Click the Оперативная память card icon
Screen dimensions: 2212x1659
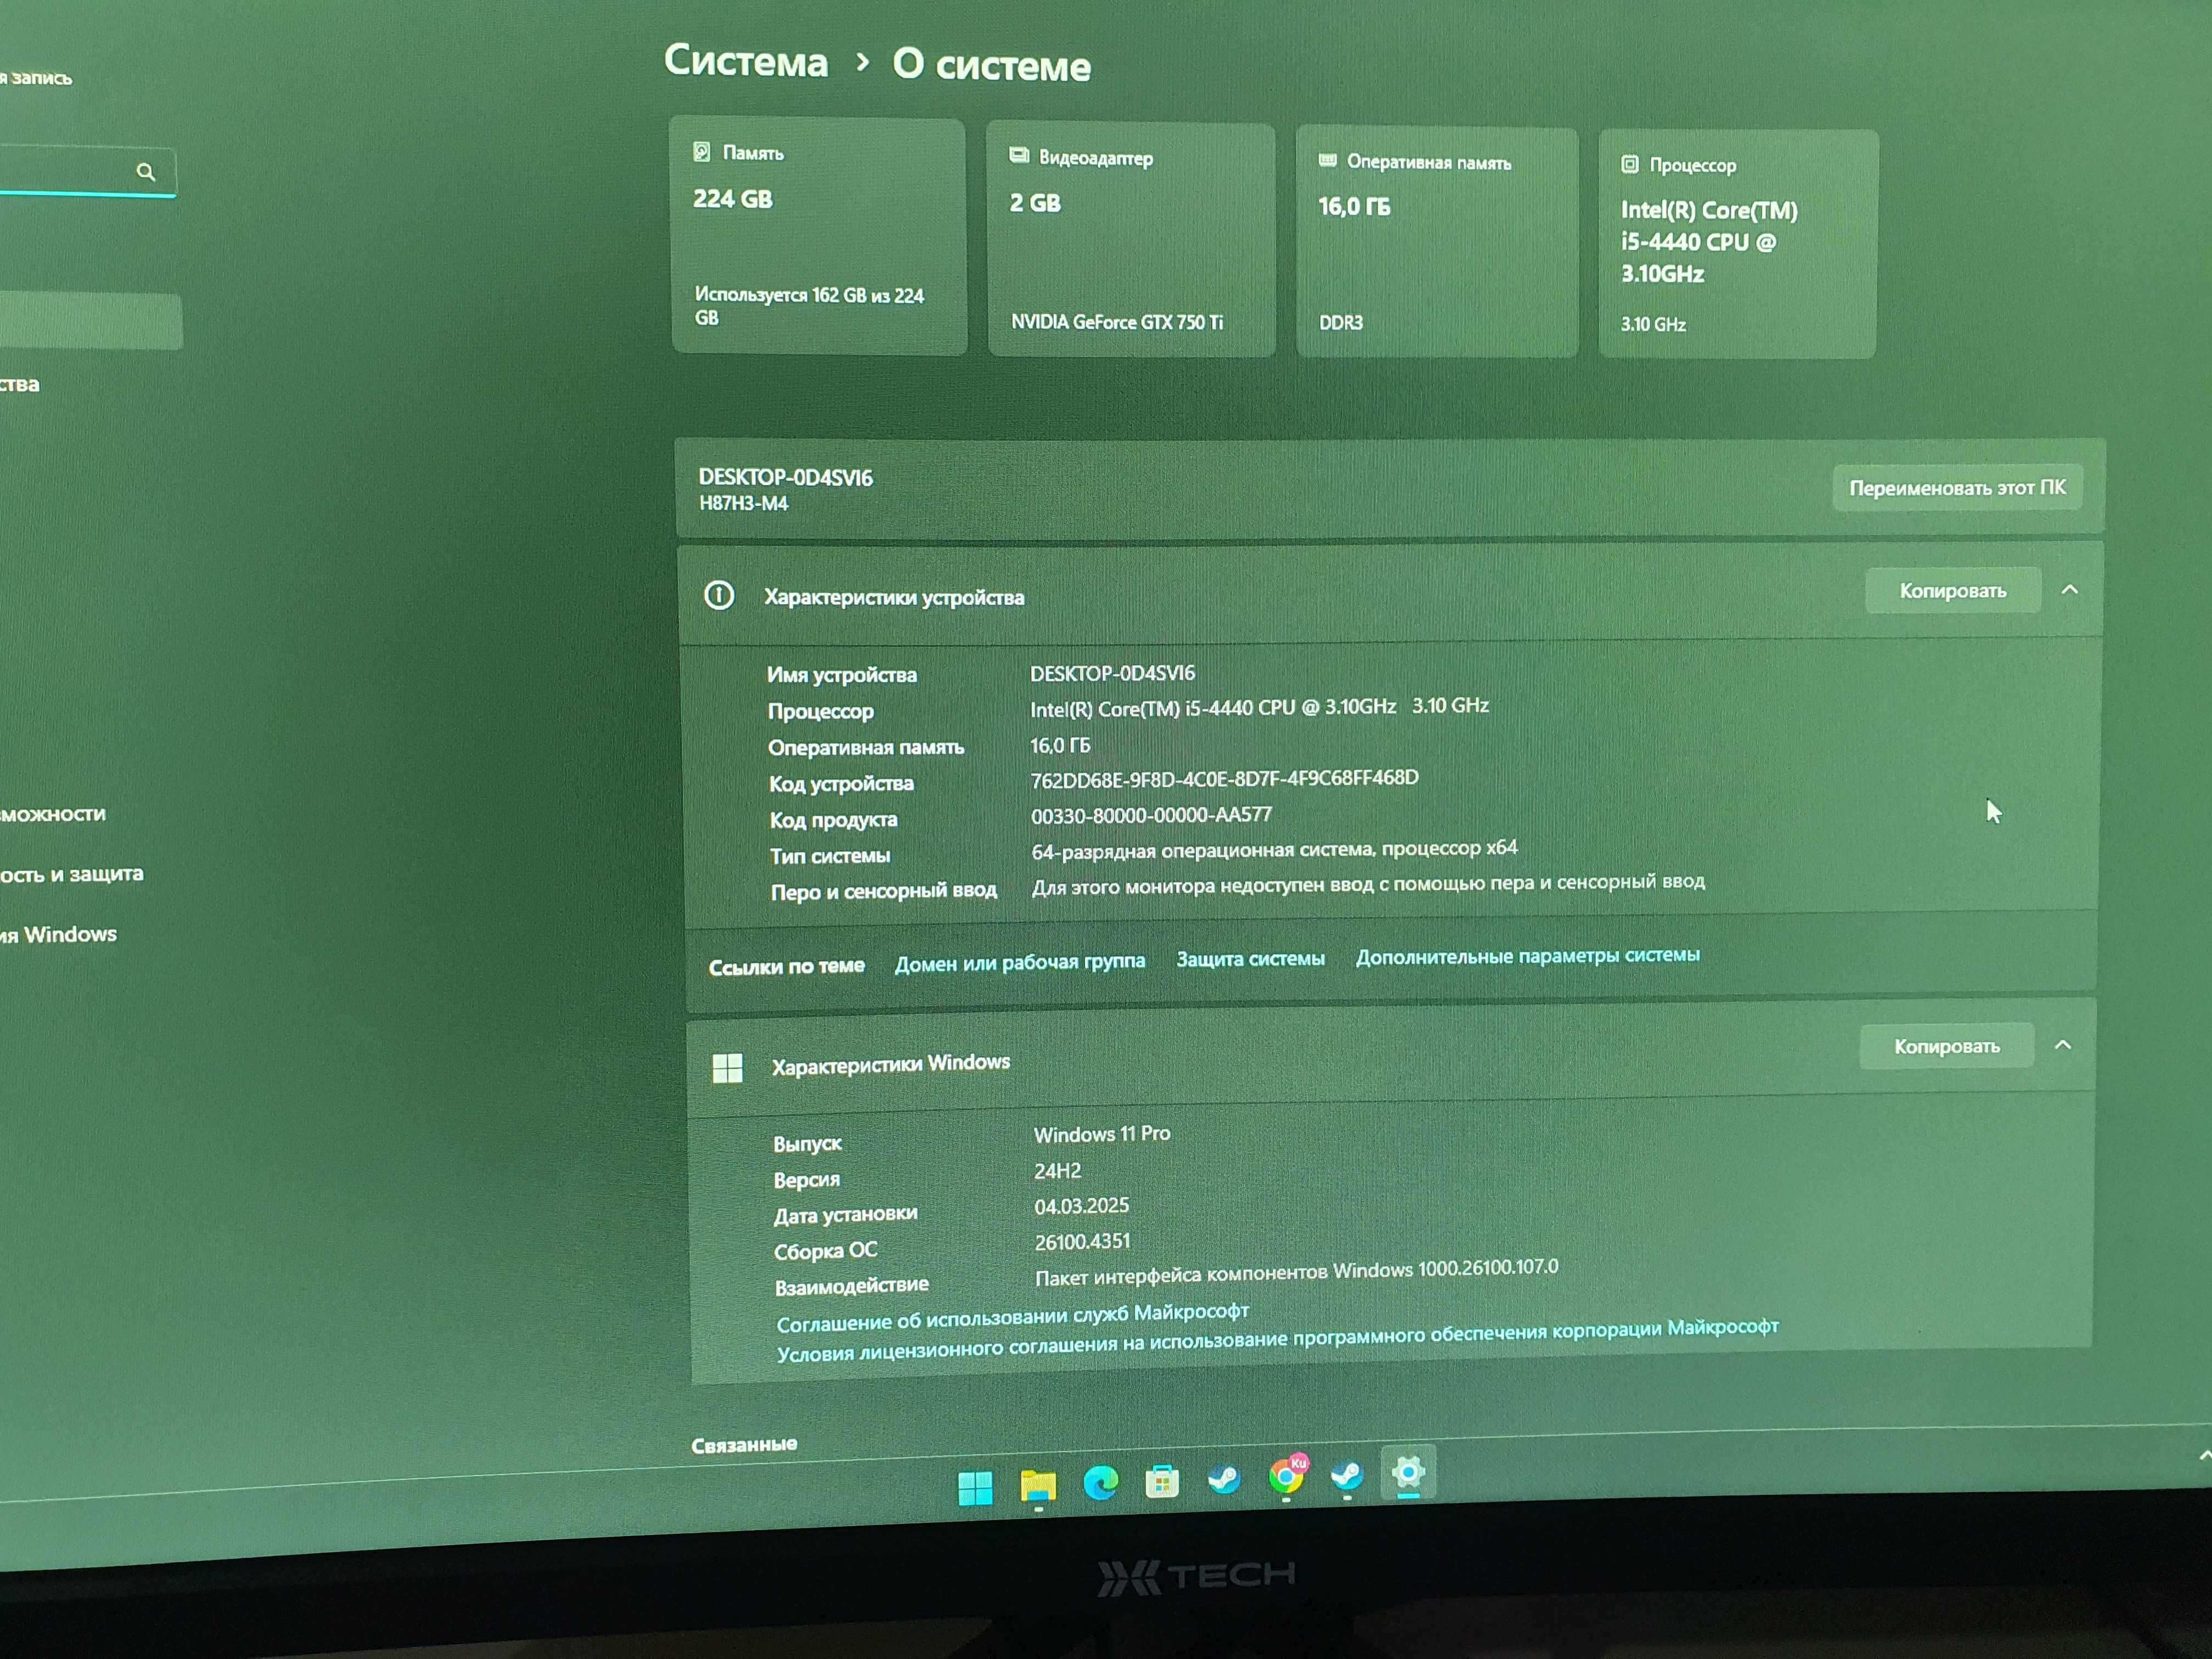1328,160
